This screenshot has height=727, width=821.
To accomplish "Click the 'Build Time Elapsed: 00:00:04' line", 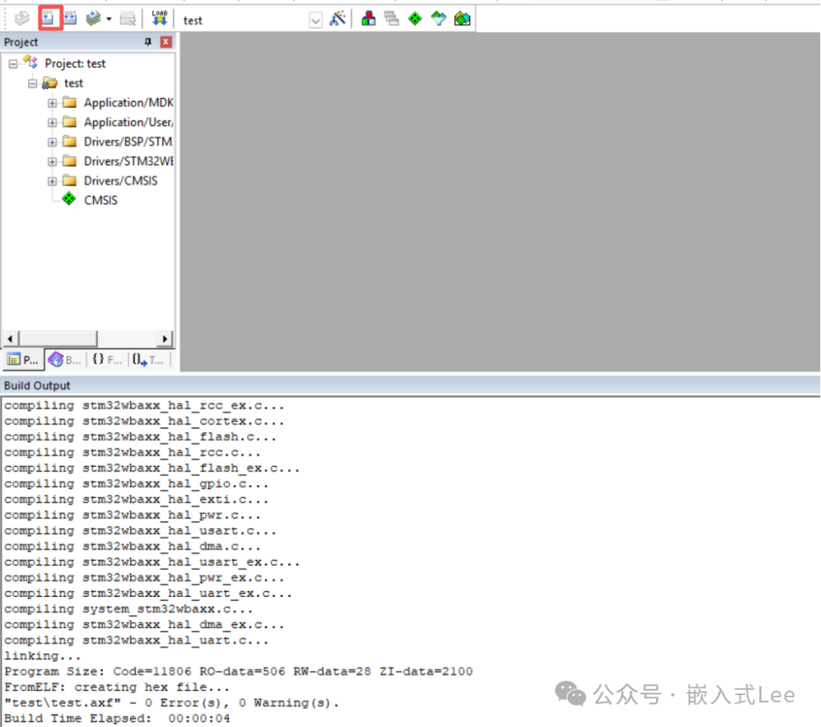I will pos(117,719).
